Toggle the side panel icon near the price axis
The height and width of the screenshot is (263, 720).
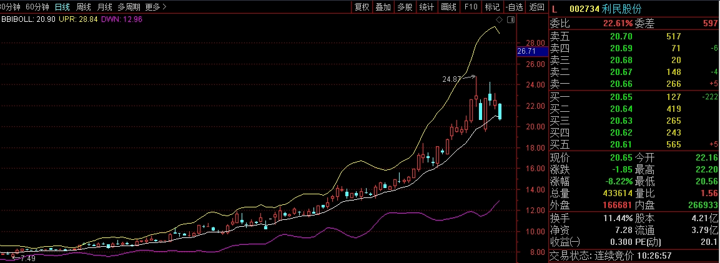click(511, 20)
